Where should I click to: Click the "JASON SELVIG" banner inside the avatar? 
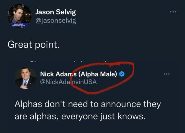(19, 24)
